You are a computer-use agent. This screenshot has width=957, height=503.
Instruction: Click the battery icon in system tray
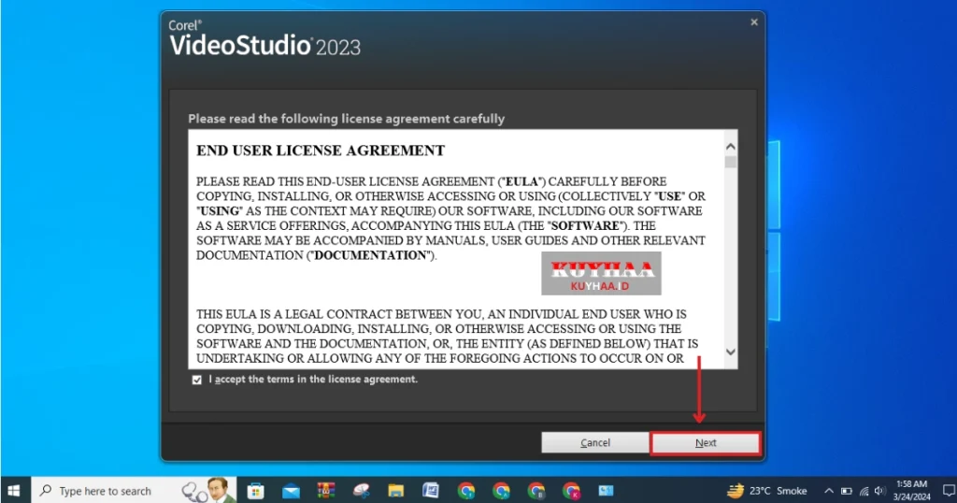(x=846, y=491)
